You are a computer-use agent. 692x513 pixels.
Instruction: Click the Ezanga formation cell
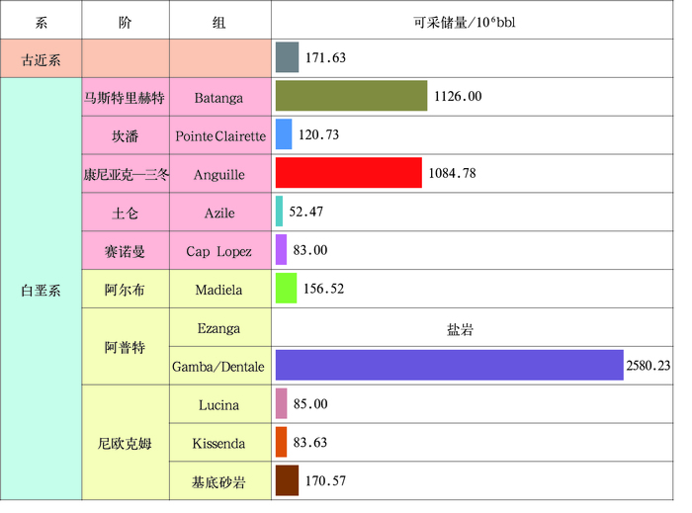219,328
